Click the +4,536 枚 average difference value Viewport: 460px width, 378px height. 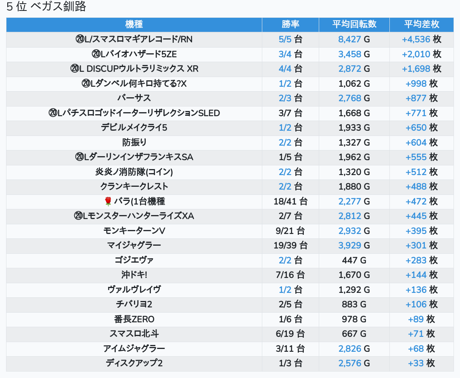point(421,39)
